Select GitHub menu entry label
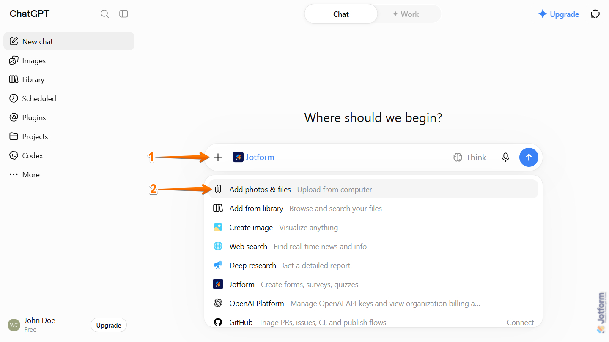The height and width of the screenshot is (342, 609). [241, 322]
